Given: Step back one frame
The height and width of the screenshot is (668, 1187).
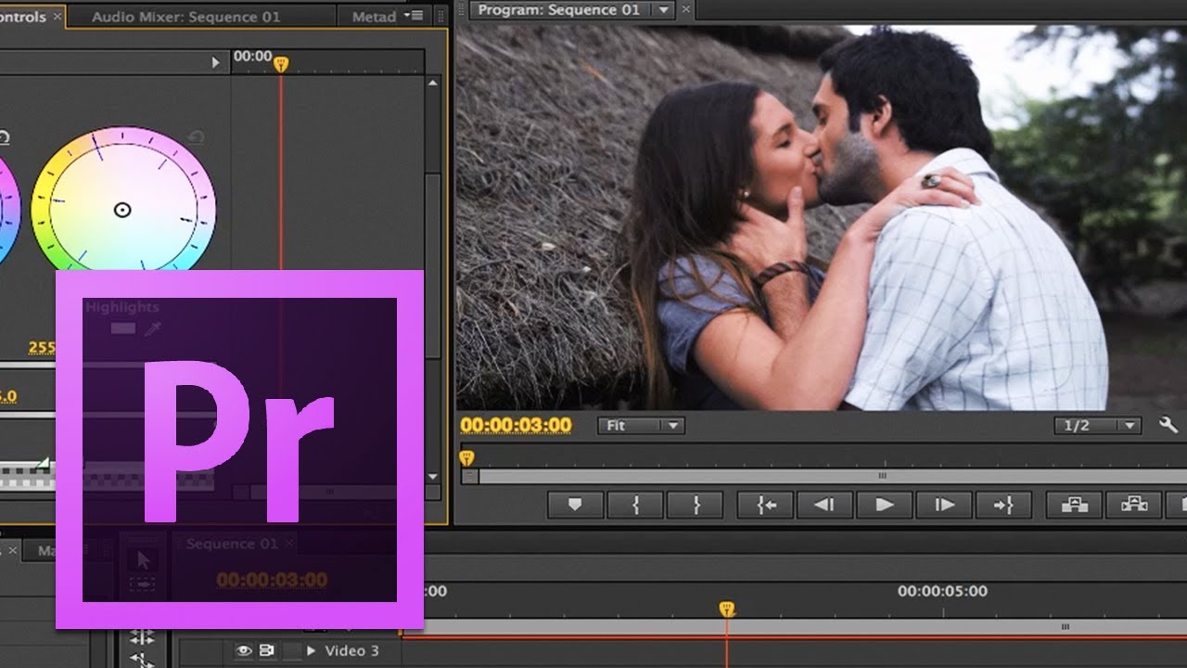Looking at the screenshot, I should point(824,505).
